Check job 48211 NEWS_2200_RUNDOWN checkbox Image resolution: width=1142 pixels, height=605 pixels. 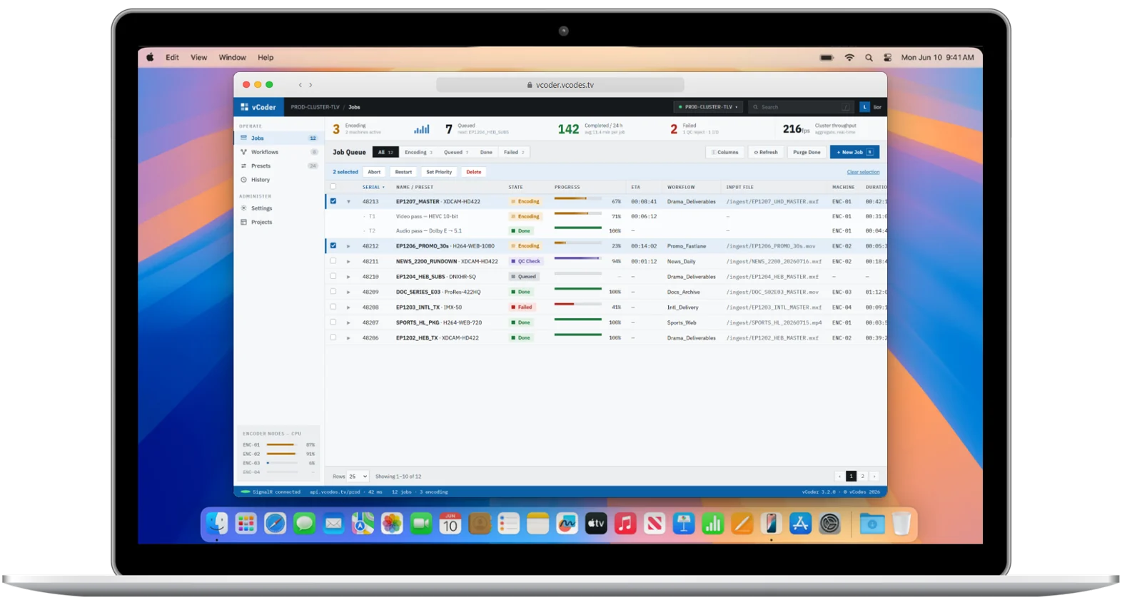coord(333,261)
